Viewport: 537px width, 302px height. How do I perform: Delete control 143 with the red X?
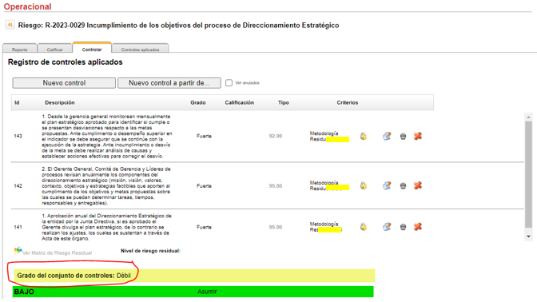417,136
